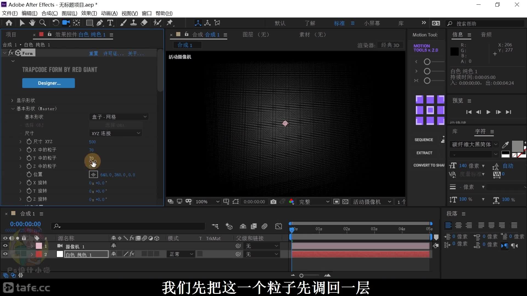Open the 完整 resolution dropdown
The image size is (527, 296).
(x=313, y=202)
